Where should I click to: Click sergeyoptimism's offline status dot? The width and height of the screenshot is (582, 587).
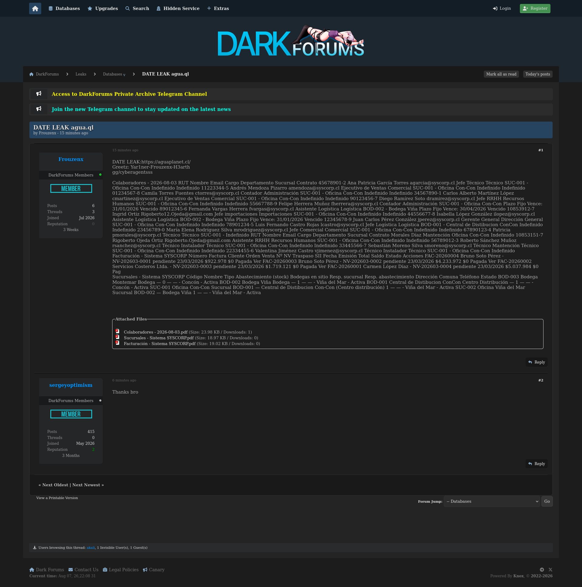point(100,401)
